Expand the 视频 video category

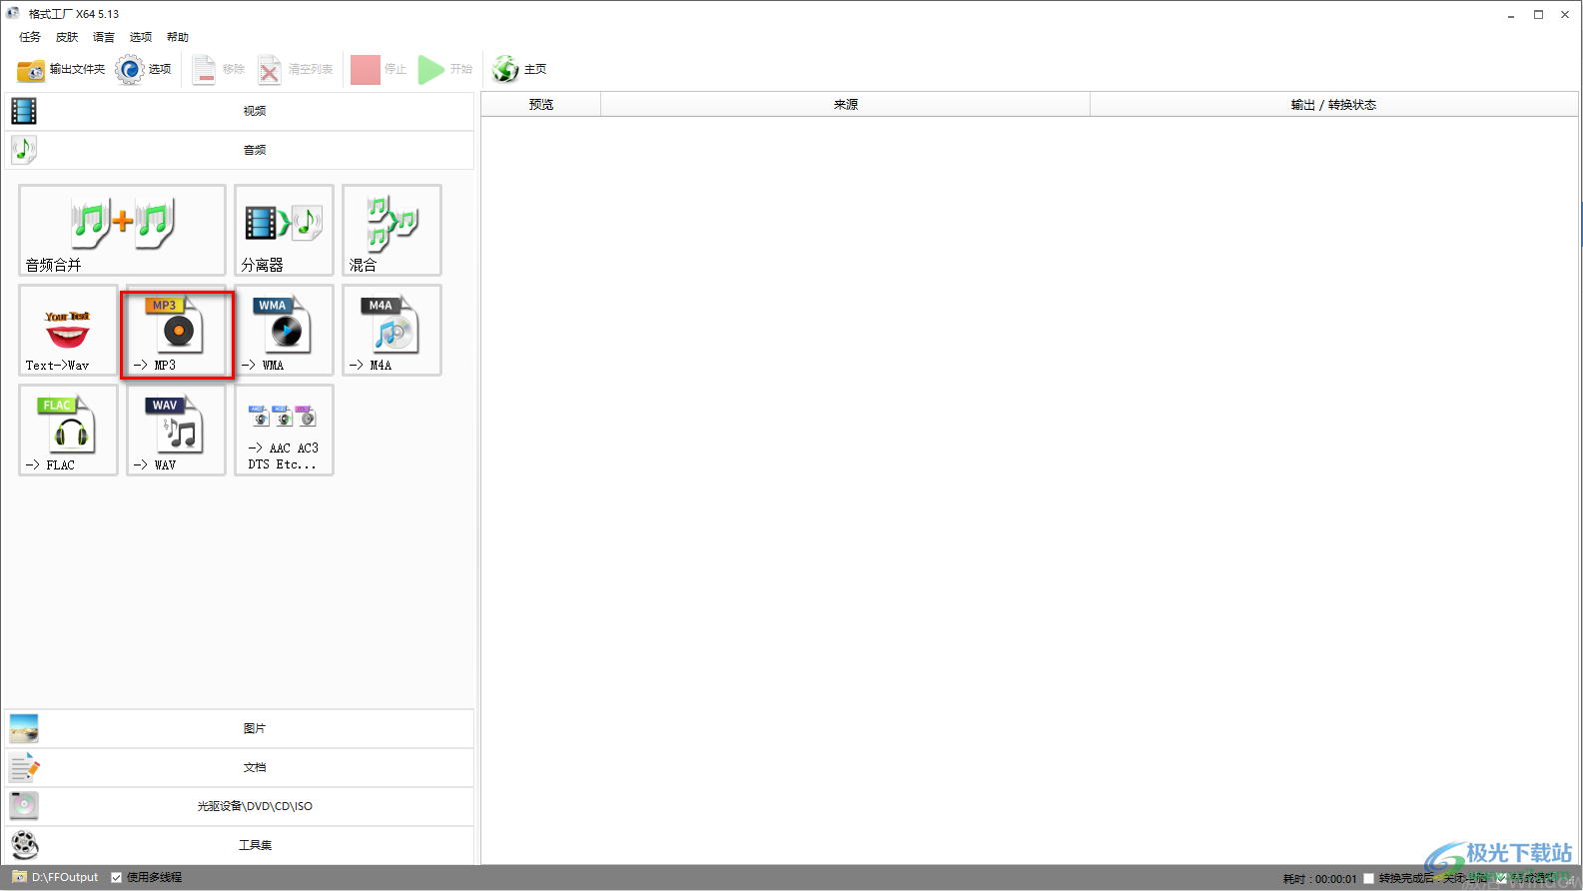pos(240,111)
